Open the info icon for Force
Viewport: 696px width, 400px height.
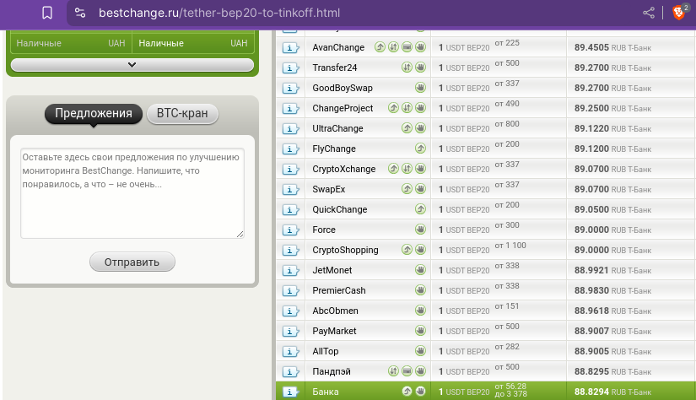pos(290,230)
